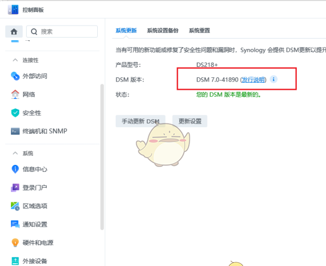The image size is (326, 266).
Task: Click the 产品型号 label
Action: point(128,65)
